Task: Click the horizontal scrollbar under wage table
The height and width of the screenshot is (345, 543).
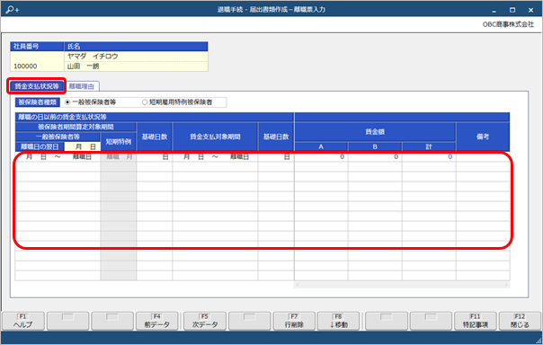Action: coord(402,285)
